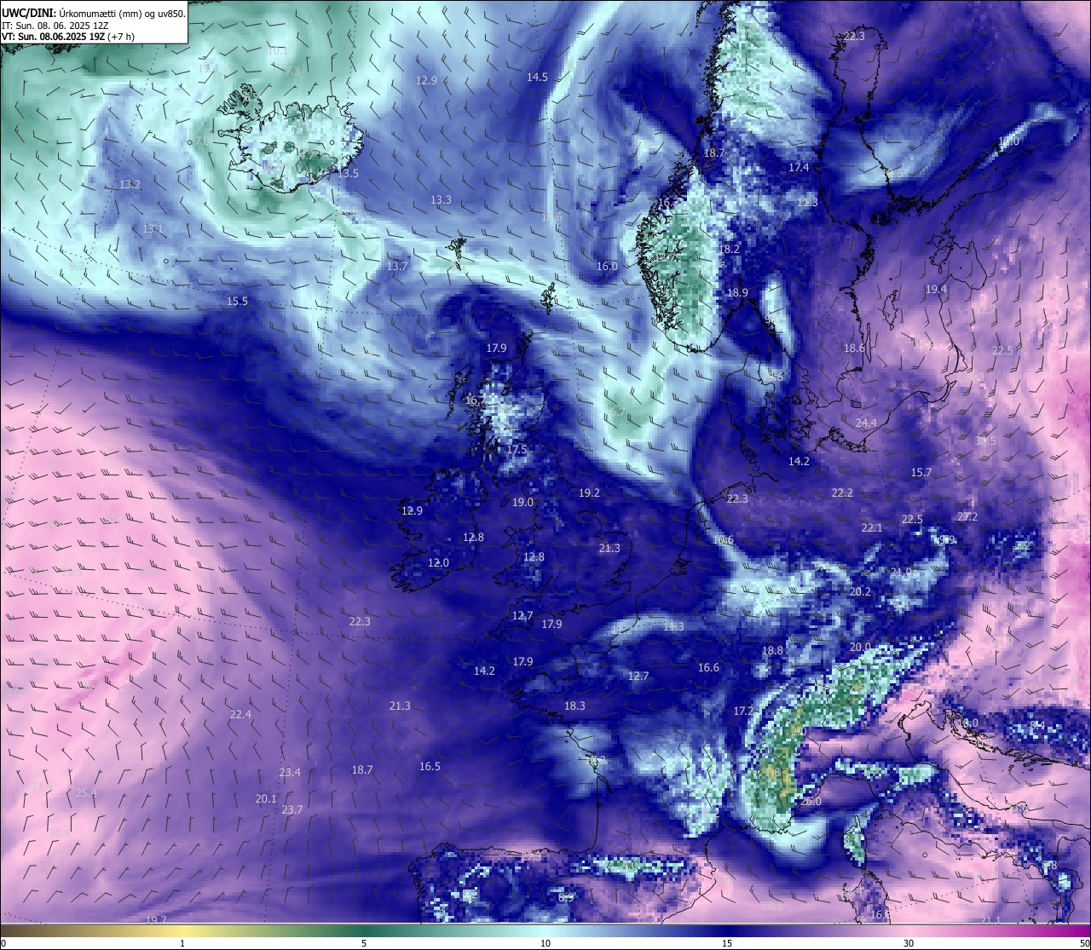The image size is (1091, 950).
Task: Select the 22.2 map value
Action: (x=842, y=492)
